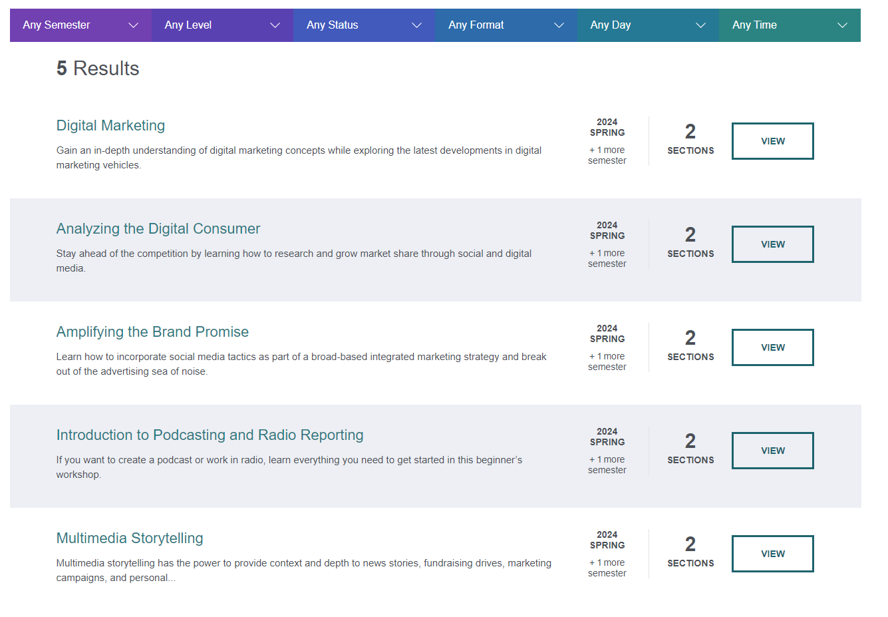Image resolution: width=888 pixels, height=617 pixels.
Task: Click VIEW for Amplifying the Brand Promise
Action: 772,347
